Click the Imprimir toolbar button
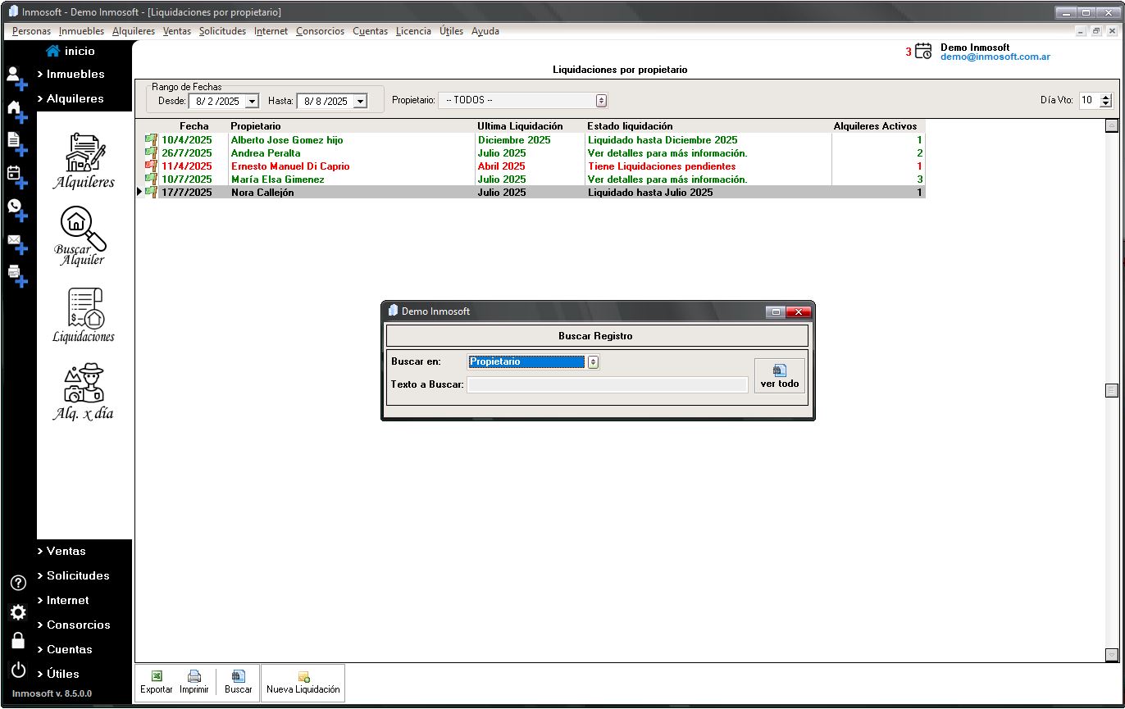The image size is (1125, 709). (x=194, y=682)
